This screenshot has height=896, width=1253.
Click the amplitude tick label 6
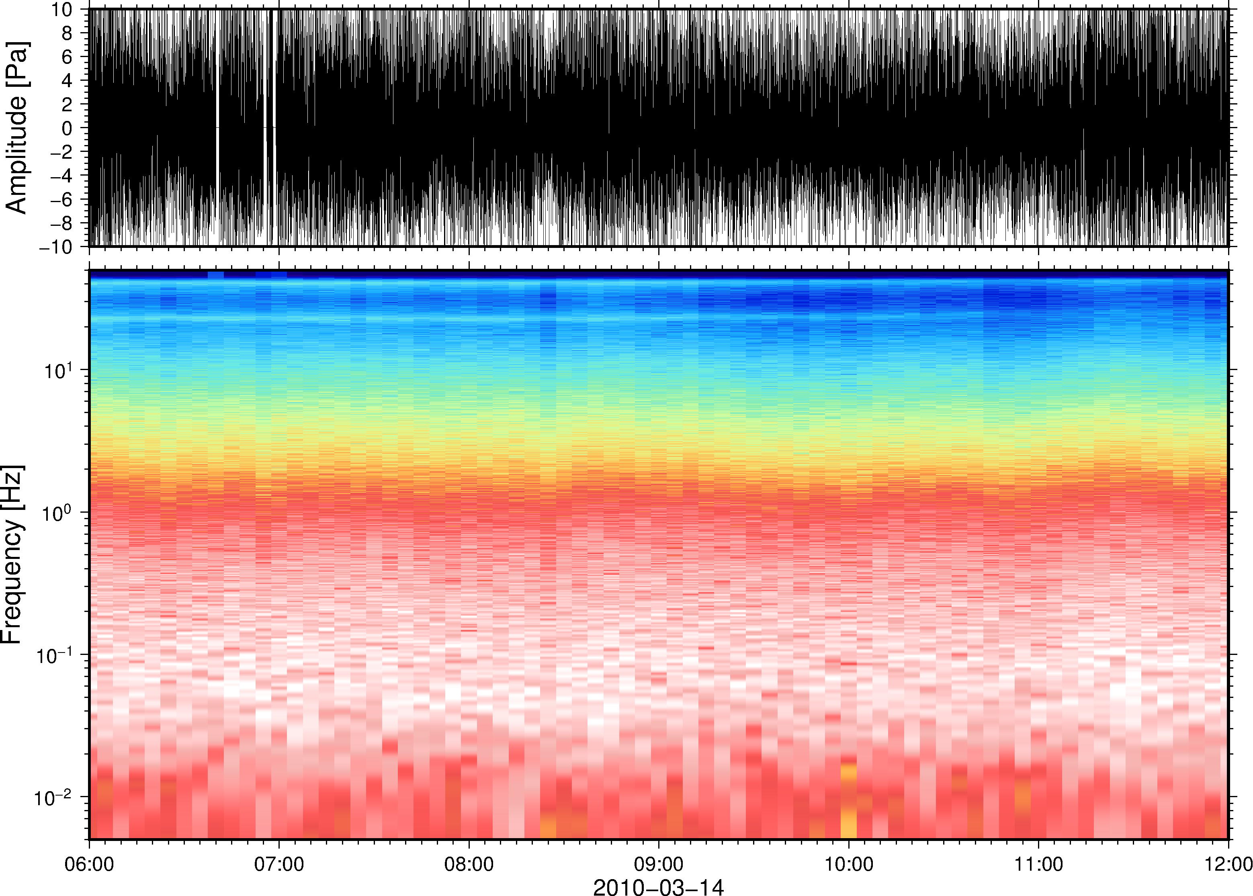(x=67, y=57)
